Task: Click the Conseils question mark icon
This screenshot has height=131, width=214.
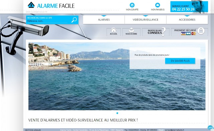Action: tap(164, 32)
